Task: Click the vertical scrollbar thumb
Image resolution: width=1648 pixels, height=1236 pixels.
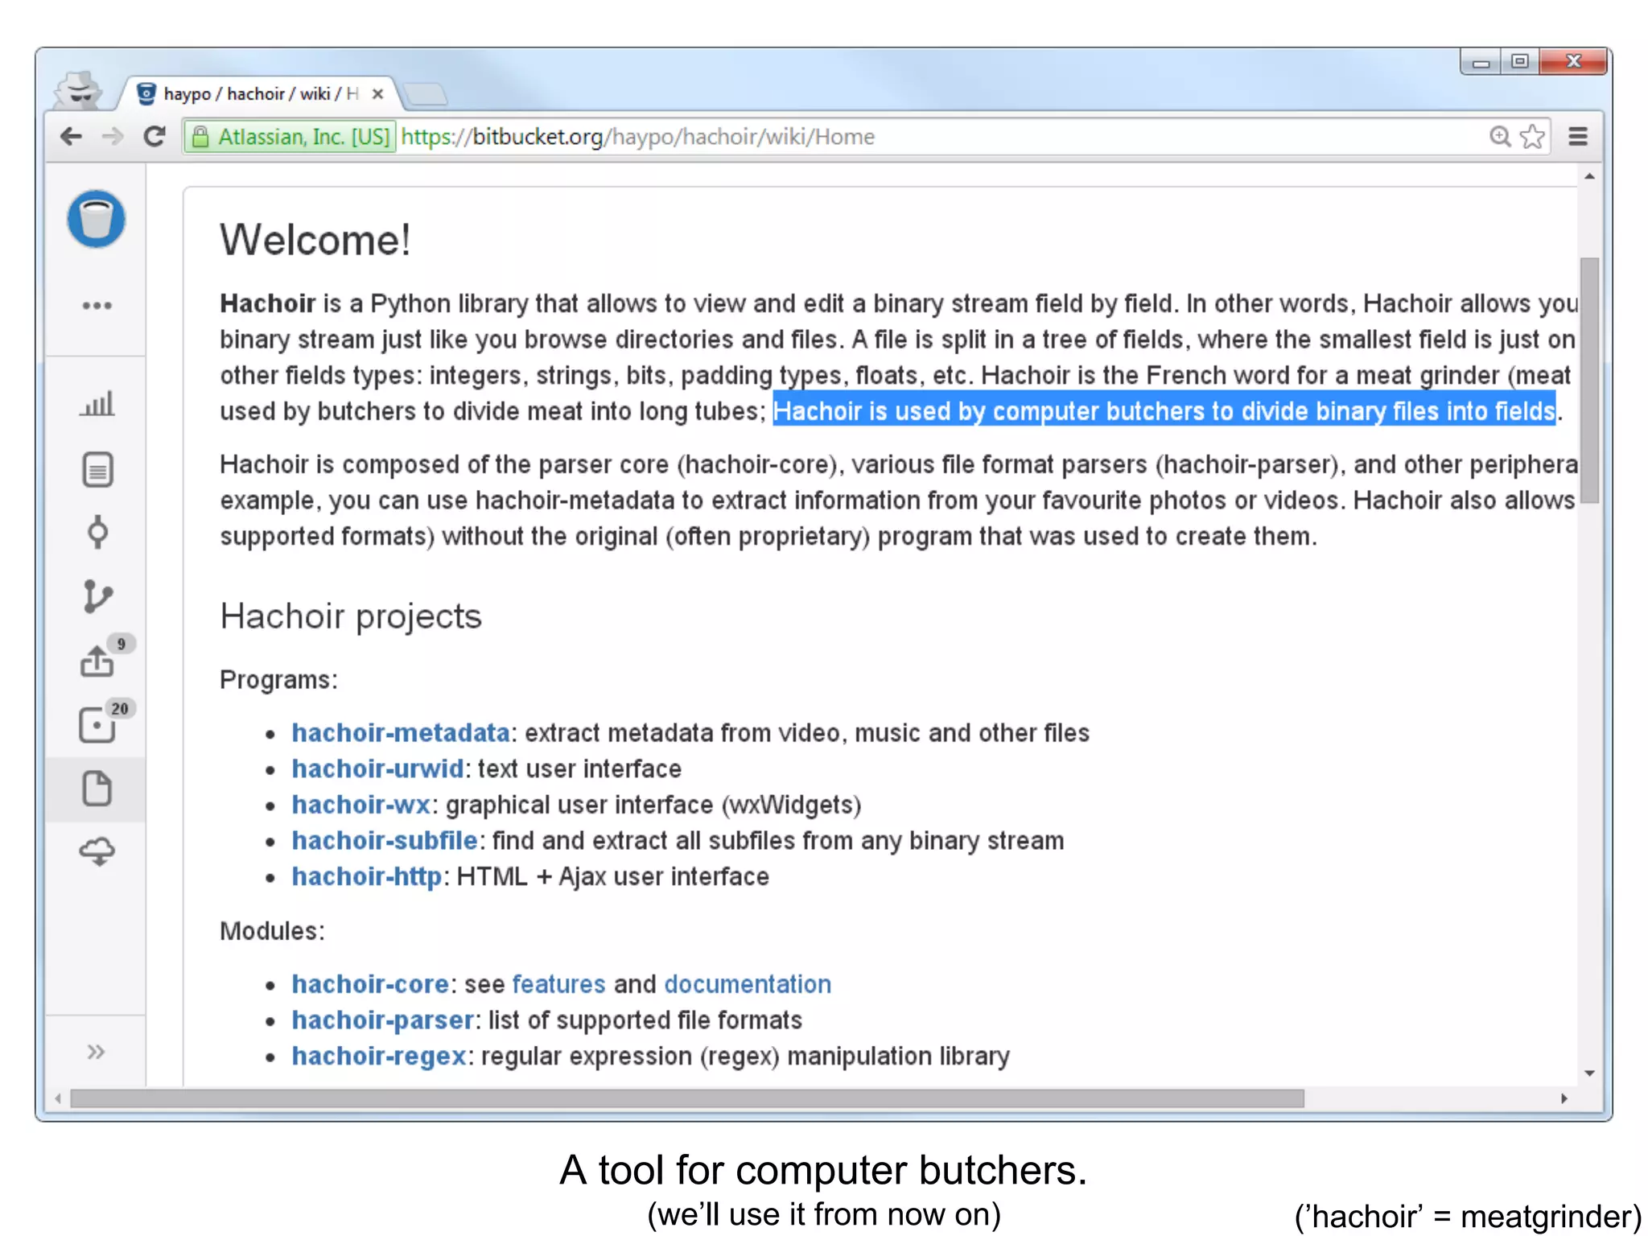Action: click(1589, 380)
